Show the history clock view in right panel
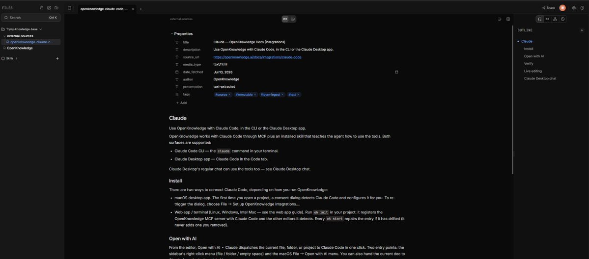Viewport: 589px width, 259px height. point(562,19)
